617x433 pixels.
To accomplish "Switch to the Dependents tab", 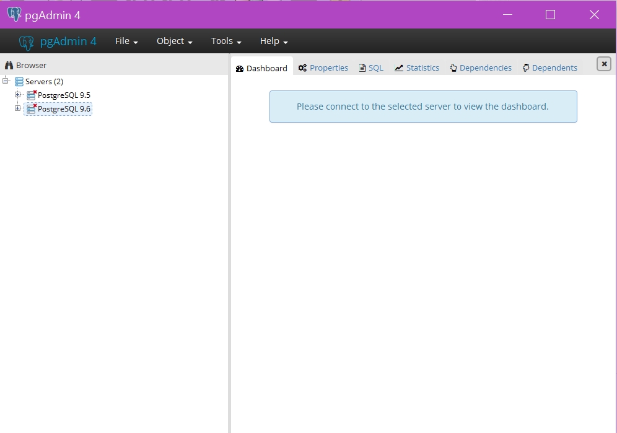I will [550, 68].
